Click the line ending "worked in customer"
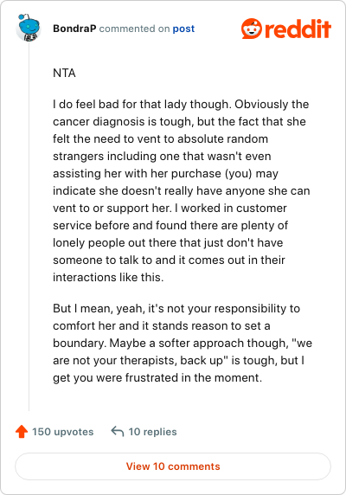This screenshot has height=495, width=346. click(170, 208)
